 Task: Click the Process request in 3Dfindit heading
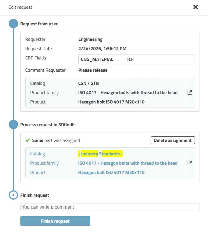point(47,125)
